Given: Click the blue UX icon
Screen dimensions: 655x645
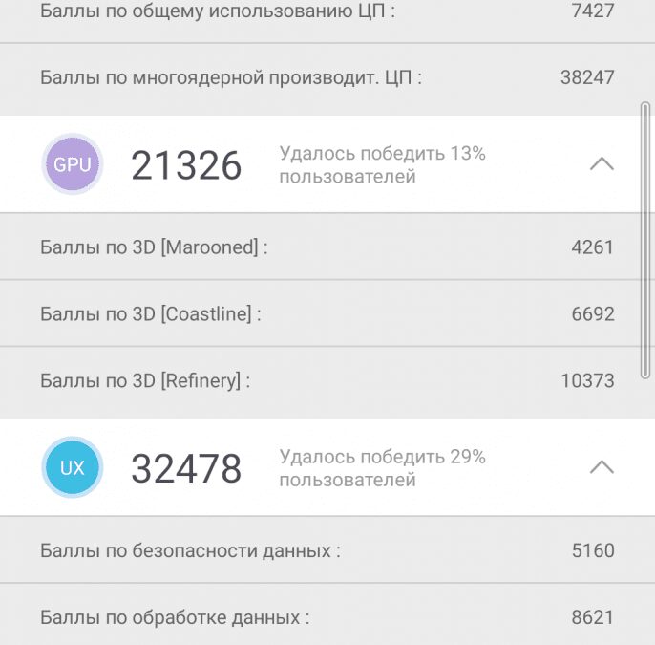Looking at the screenshot, I should pos(73,468).
